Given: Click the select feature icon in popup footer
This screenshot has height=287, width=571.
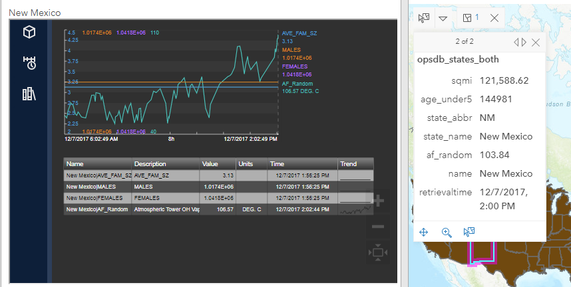Looking at the screenshot, I should point(469,232).
